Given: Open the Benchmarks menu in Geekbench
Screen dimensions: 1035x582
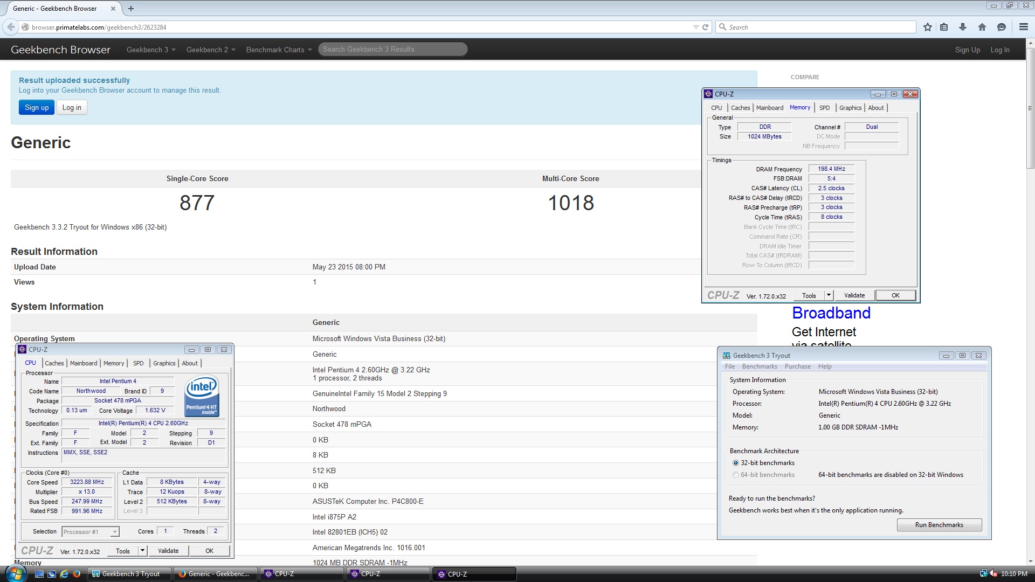Looking at the screenshot, I should click(760, 366).
